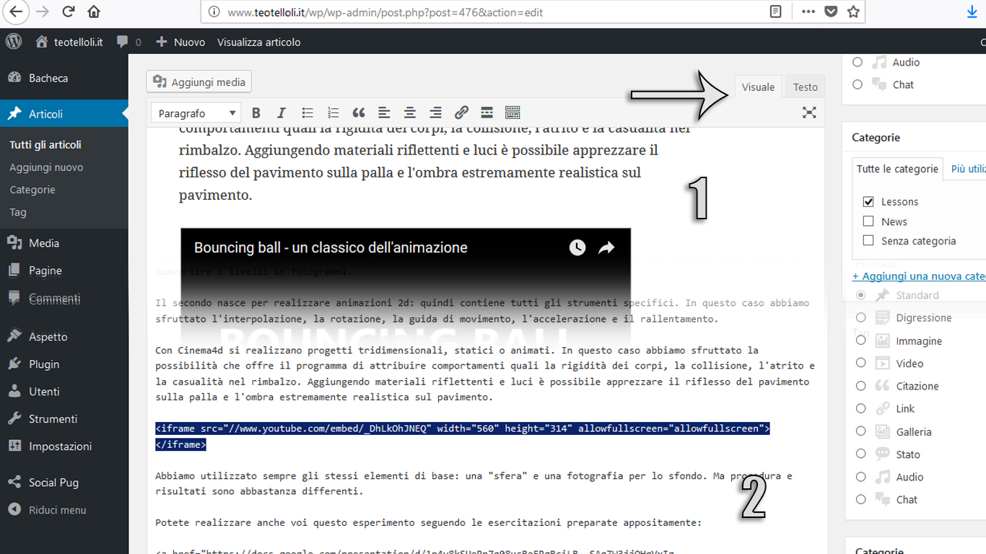Click the Aggiungi media button
Viewport: 986px width, 554px height.
(199, 82)
